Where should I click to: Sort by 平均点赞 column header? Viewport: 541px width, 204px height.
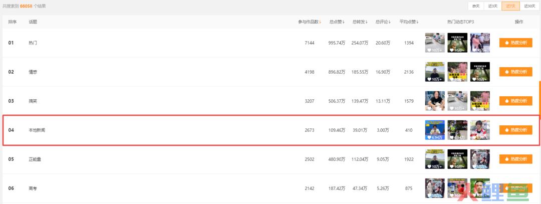pos(409,22)
